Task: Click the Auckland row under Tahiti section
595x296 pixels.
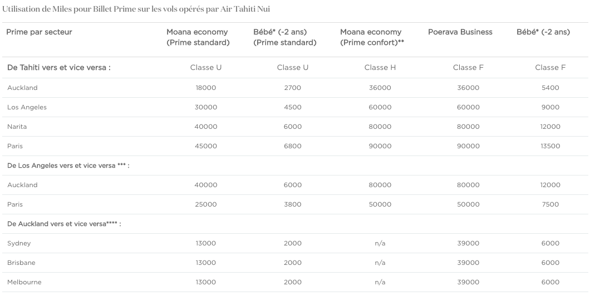Action: tap(295, 88)
